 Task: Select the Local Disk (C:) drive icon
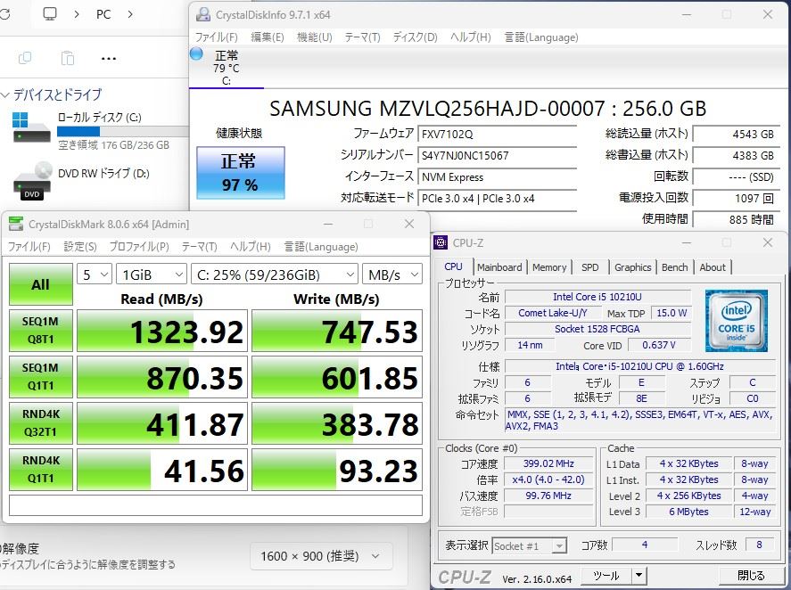pyautogui.click(x=32, y=127)
